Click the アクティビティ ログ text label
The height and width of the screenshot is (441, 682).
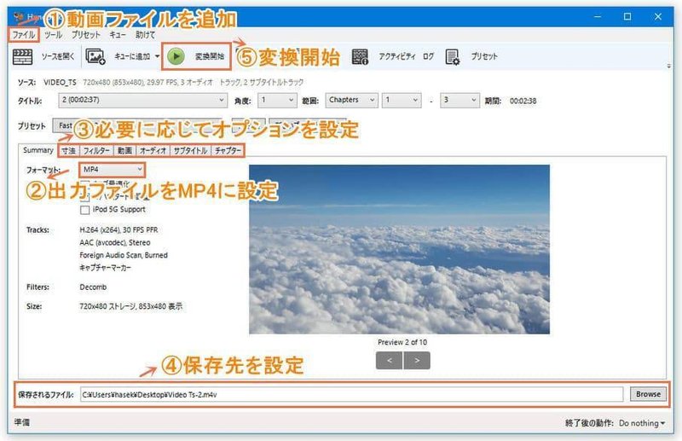[407, 56]
